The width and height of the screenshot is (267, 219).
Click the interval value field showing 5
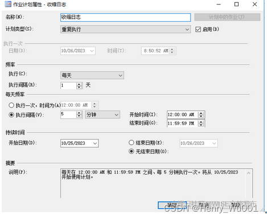[x=68, y=114]
